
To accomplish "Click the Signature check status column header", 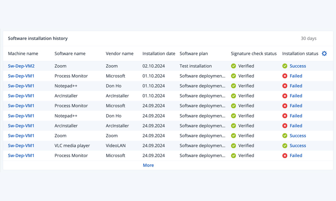I will [254, 54].
